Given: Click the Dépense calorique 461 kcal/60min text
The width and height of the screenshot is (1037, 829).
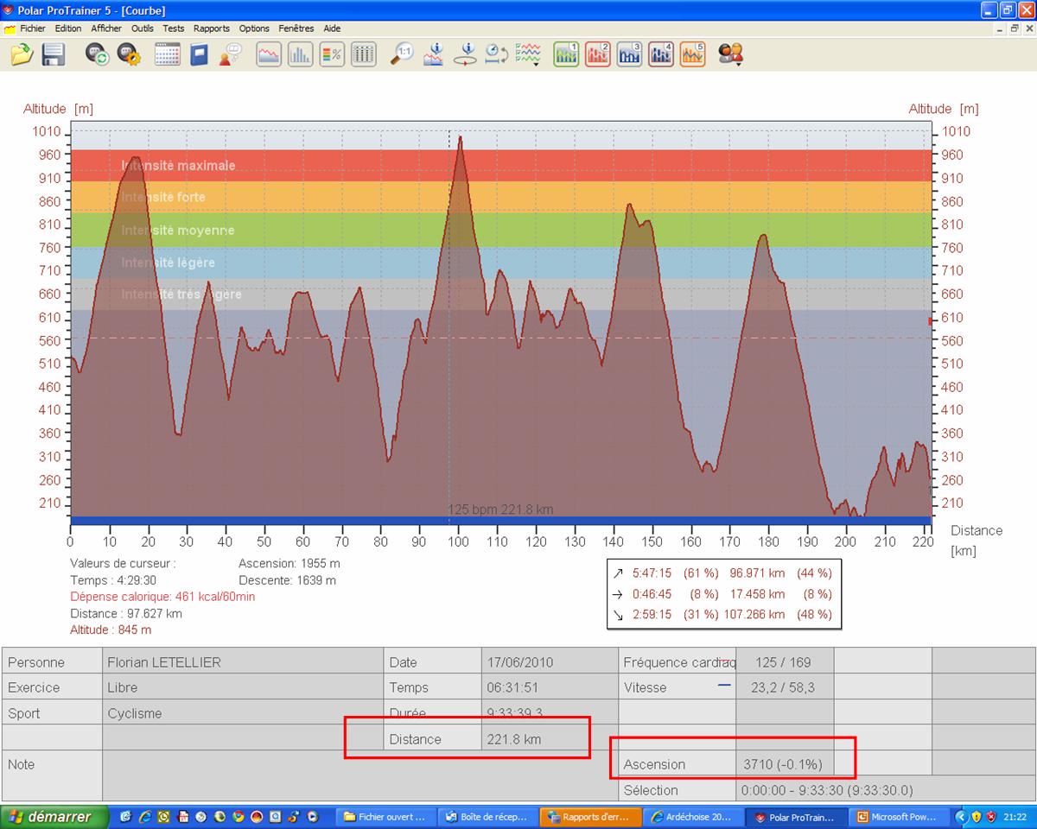Looking at the screenshot, I should pos(162,597).
